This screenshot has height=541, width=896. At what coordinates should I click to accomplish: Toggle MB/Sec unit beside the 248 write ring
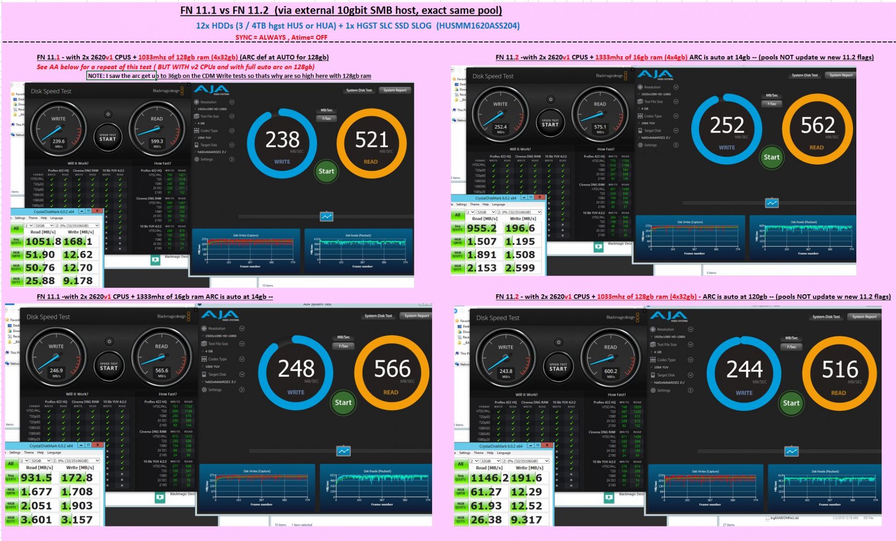pos(343,337)
